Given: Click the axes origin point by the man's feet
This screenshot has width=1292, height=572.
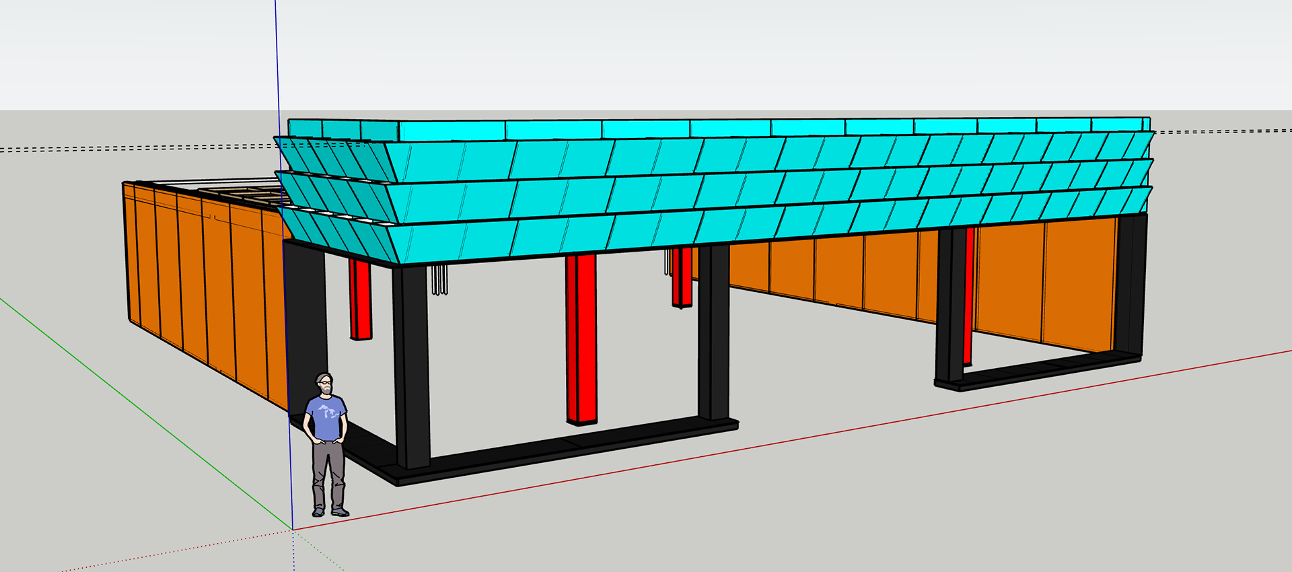Looking at the screenshot, I should pyautogui.click(x=293, y=530).
